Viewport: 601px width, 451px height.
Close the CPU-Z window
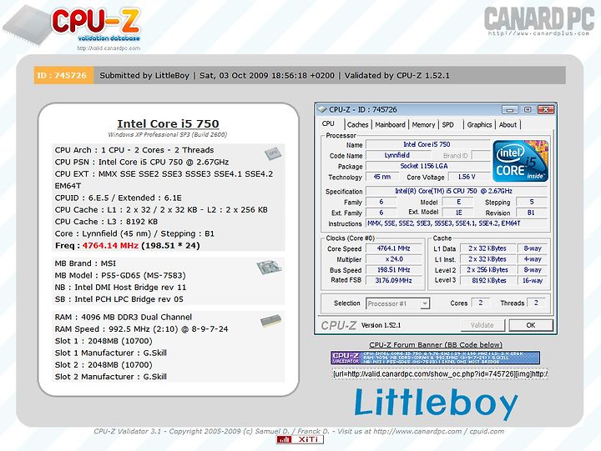tap(545, 110)
